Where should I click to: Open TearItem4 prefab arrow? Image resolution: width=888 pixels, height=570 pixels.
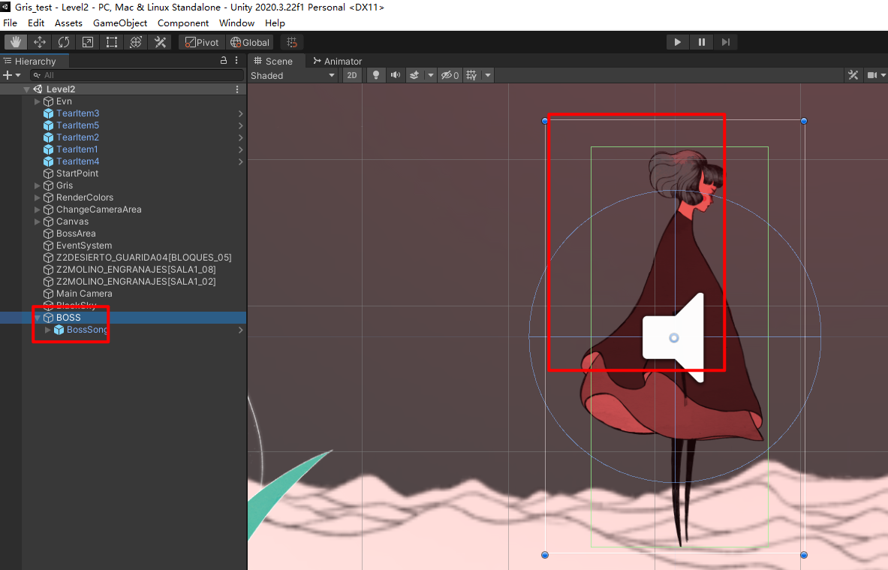[241, 161]
